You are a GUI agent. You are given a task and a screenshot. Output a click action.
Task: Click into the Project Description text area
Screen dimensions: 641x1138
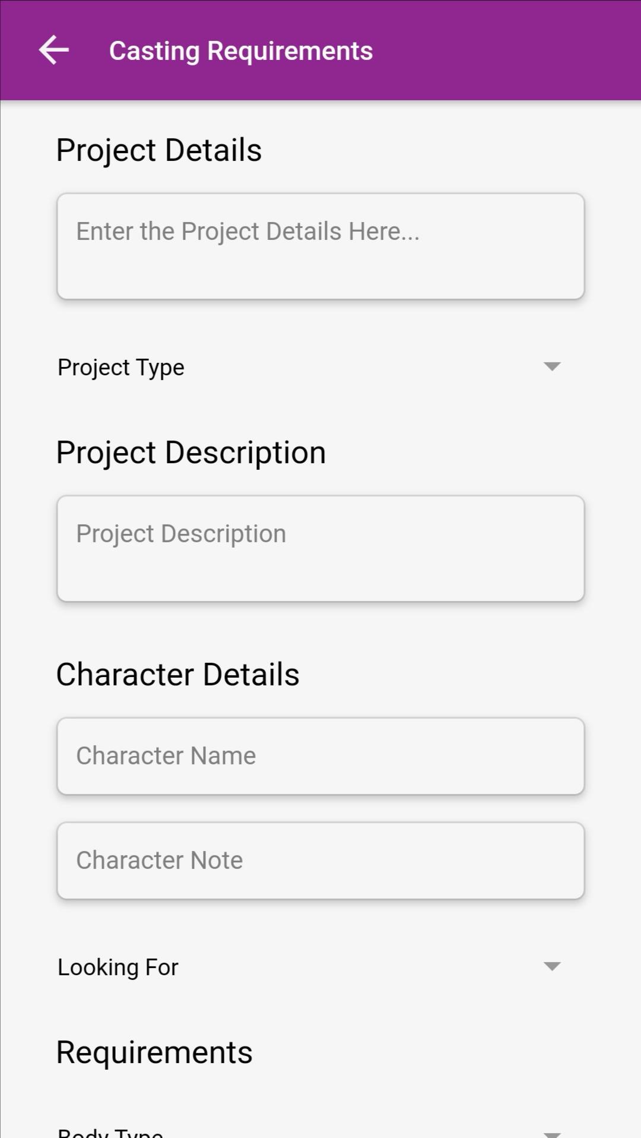(320, 549)
